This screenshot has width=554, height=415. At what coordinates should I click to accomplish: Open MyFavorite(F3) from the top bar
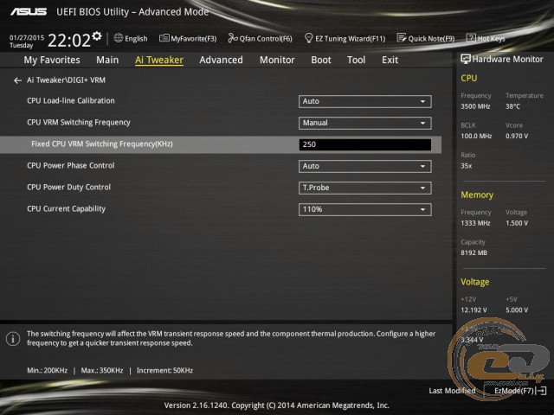click(x=188, y=38)
